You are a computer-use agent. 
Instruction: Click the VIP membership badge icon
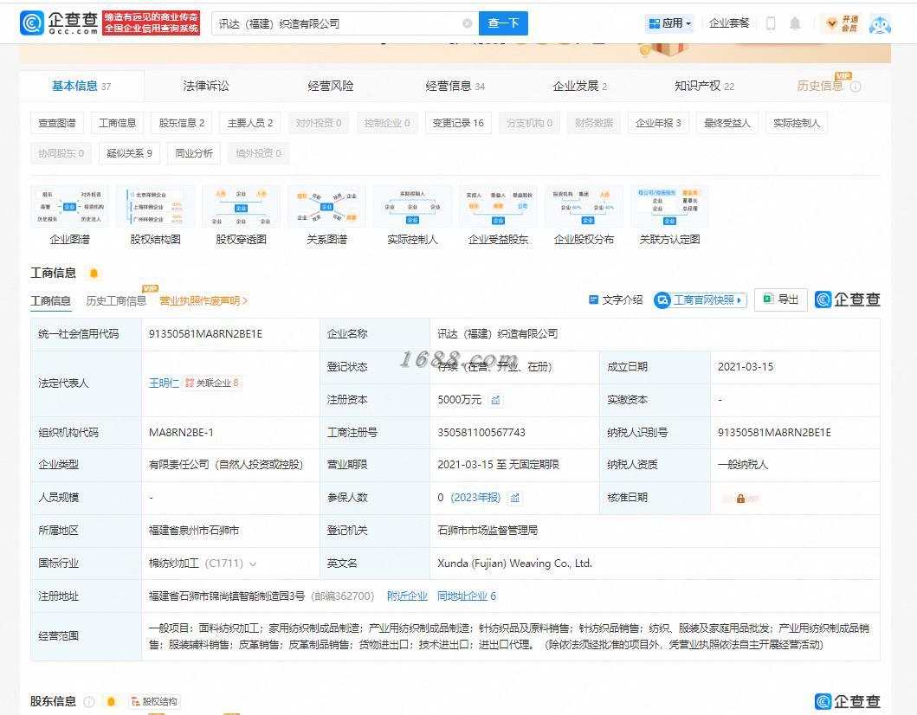click(841, 23)
